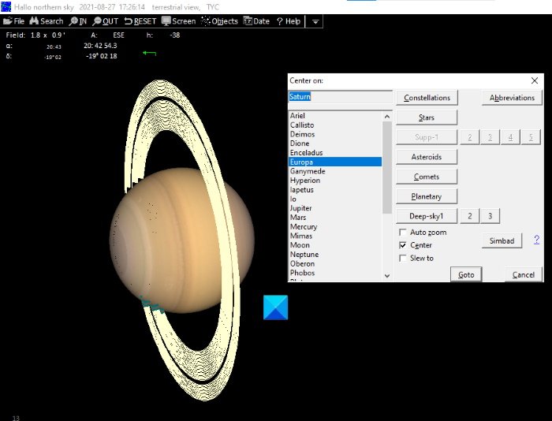Image resolution: width=552 pixels, height=421 pixels.
Task: Uncheck the Center checkbox
Action: [403, 245]
